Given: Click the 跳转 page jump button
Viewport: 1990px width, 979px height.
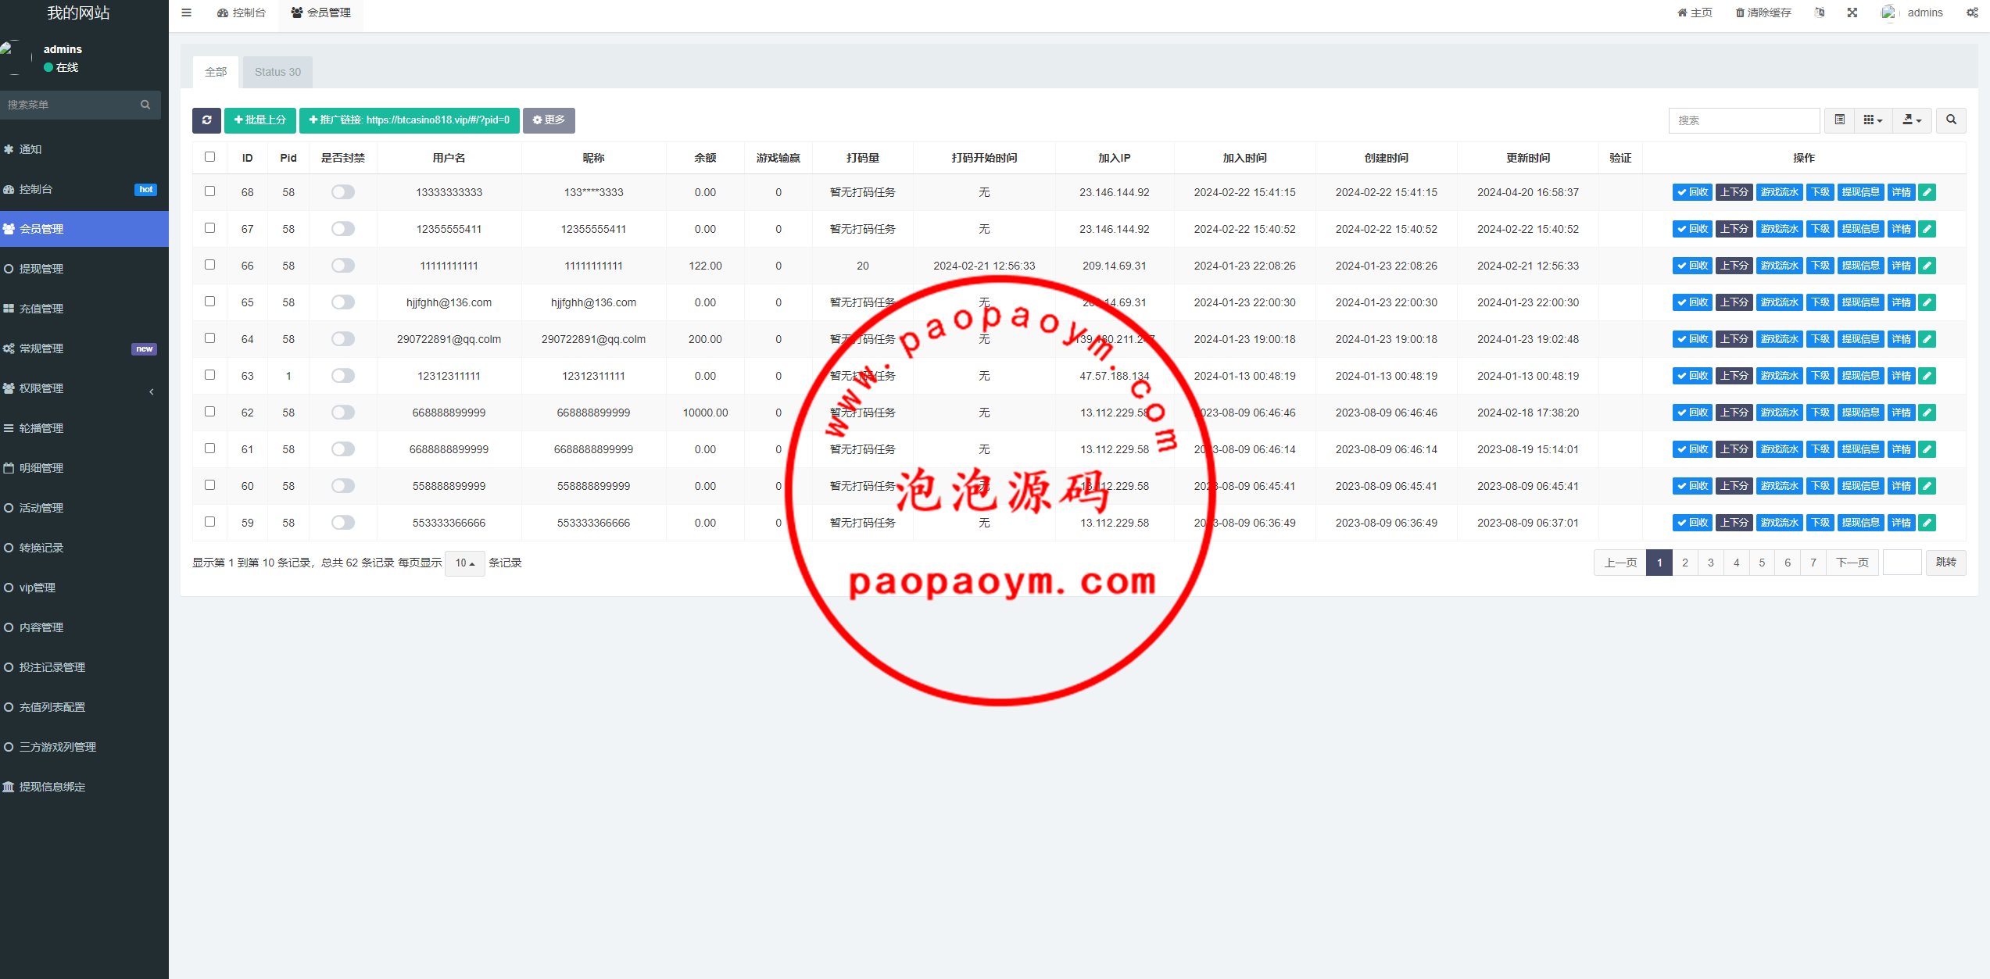Looking at the screenshot, I should [x=1946, y=563].
